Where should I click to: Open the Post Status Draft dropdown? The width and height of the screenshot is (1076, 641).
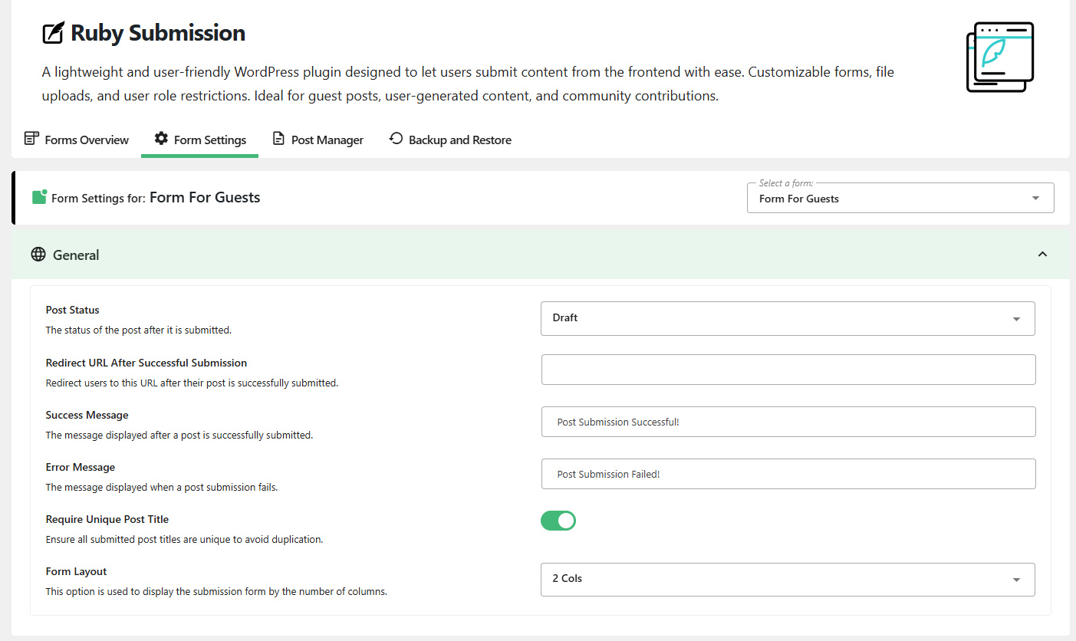pyautogui.click(x=788, y=318)
